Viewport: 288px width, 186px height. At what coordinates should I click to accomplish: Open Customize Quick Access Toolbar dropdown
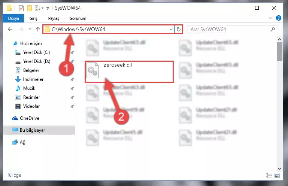pos(48,9)
